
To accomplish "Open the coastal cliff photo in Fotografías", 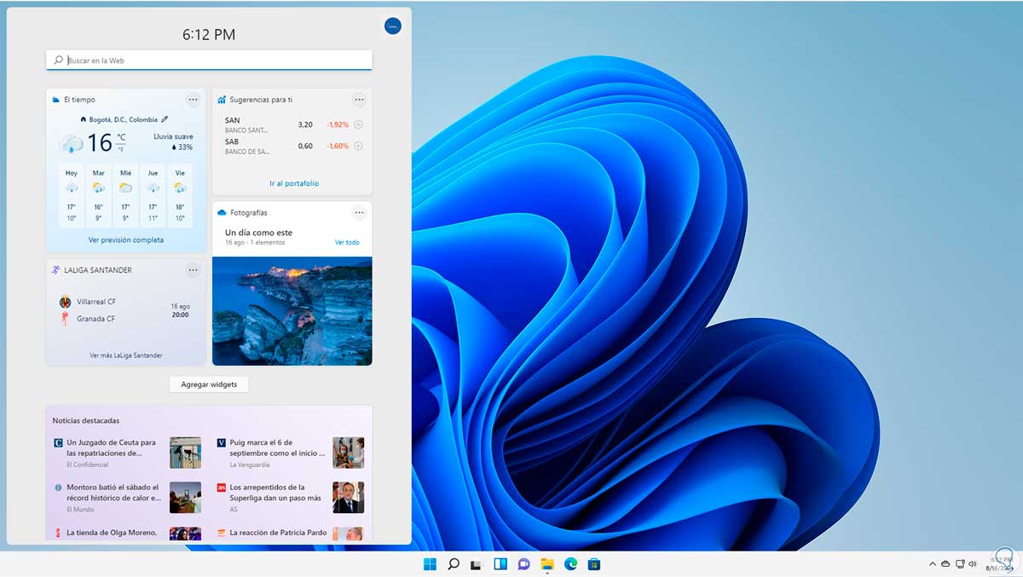I will click(292, 310).
